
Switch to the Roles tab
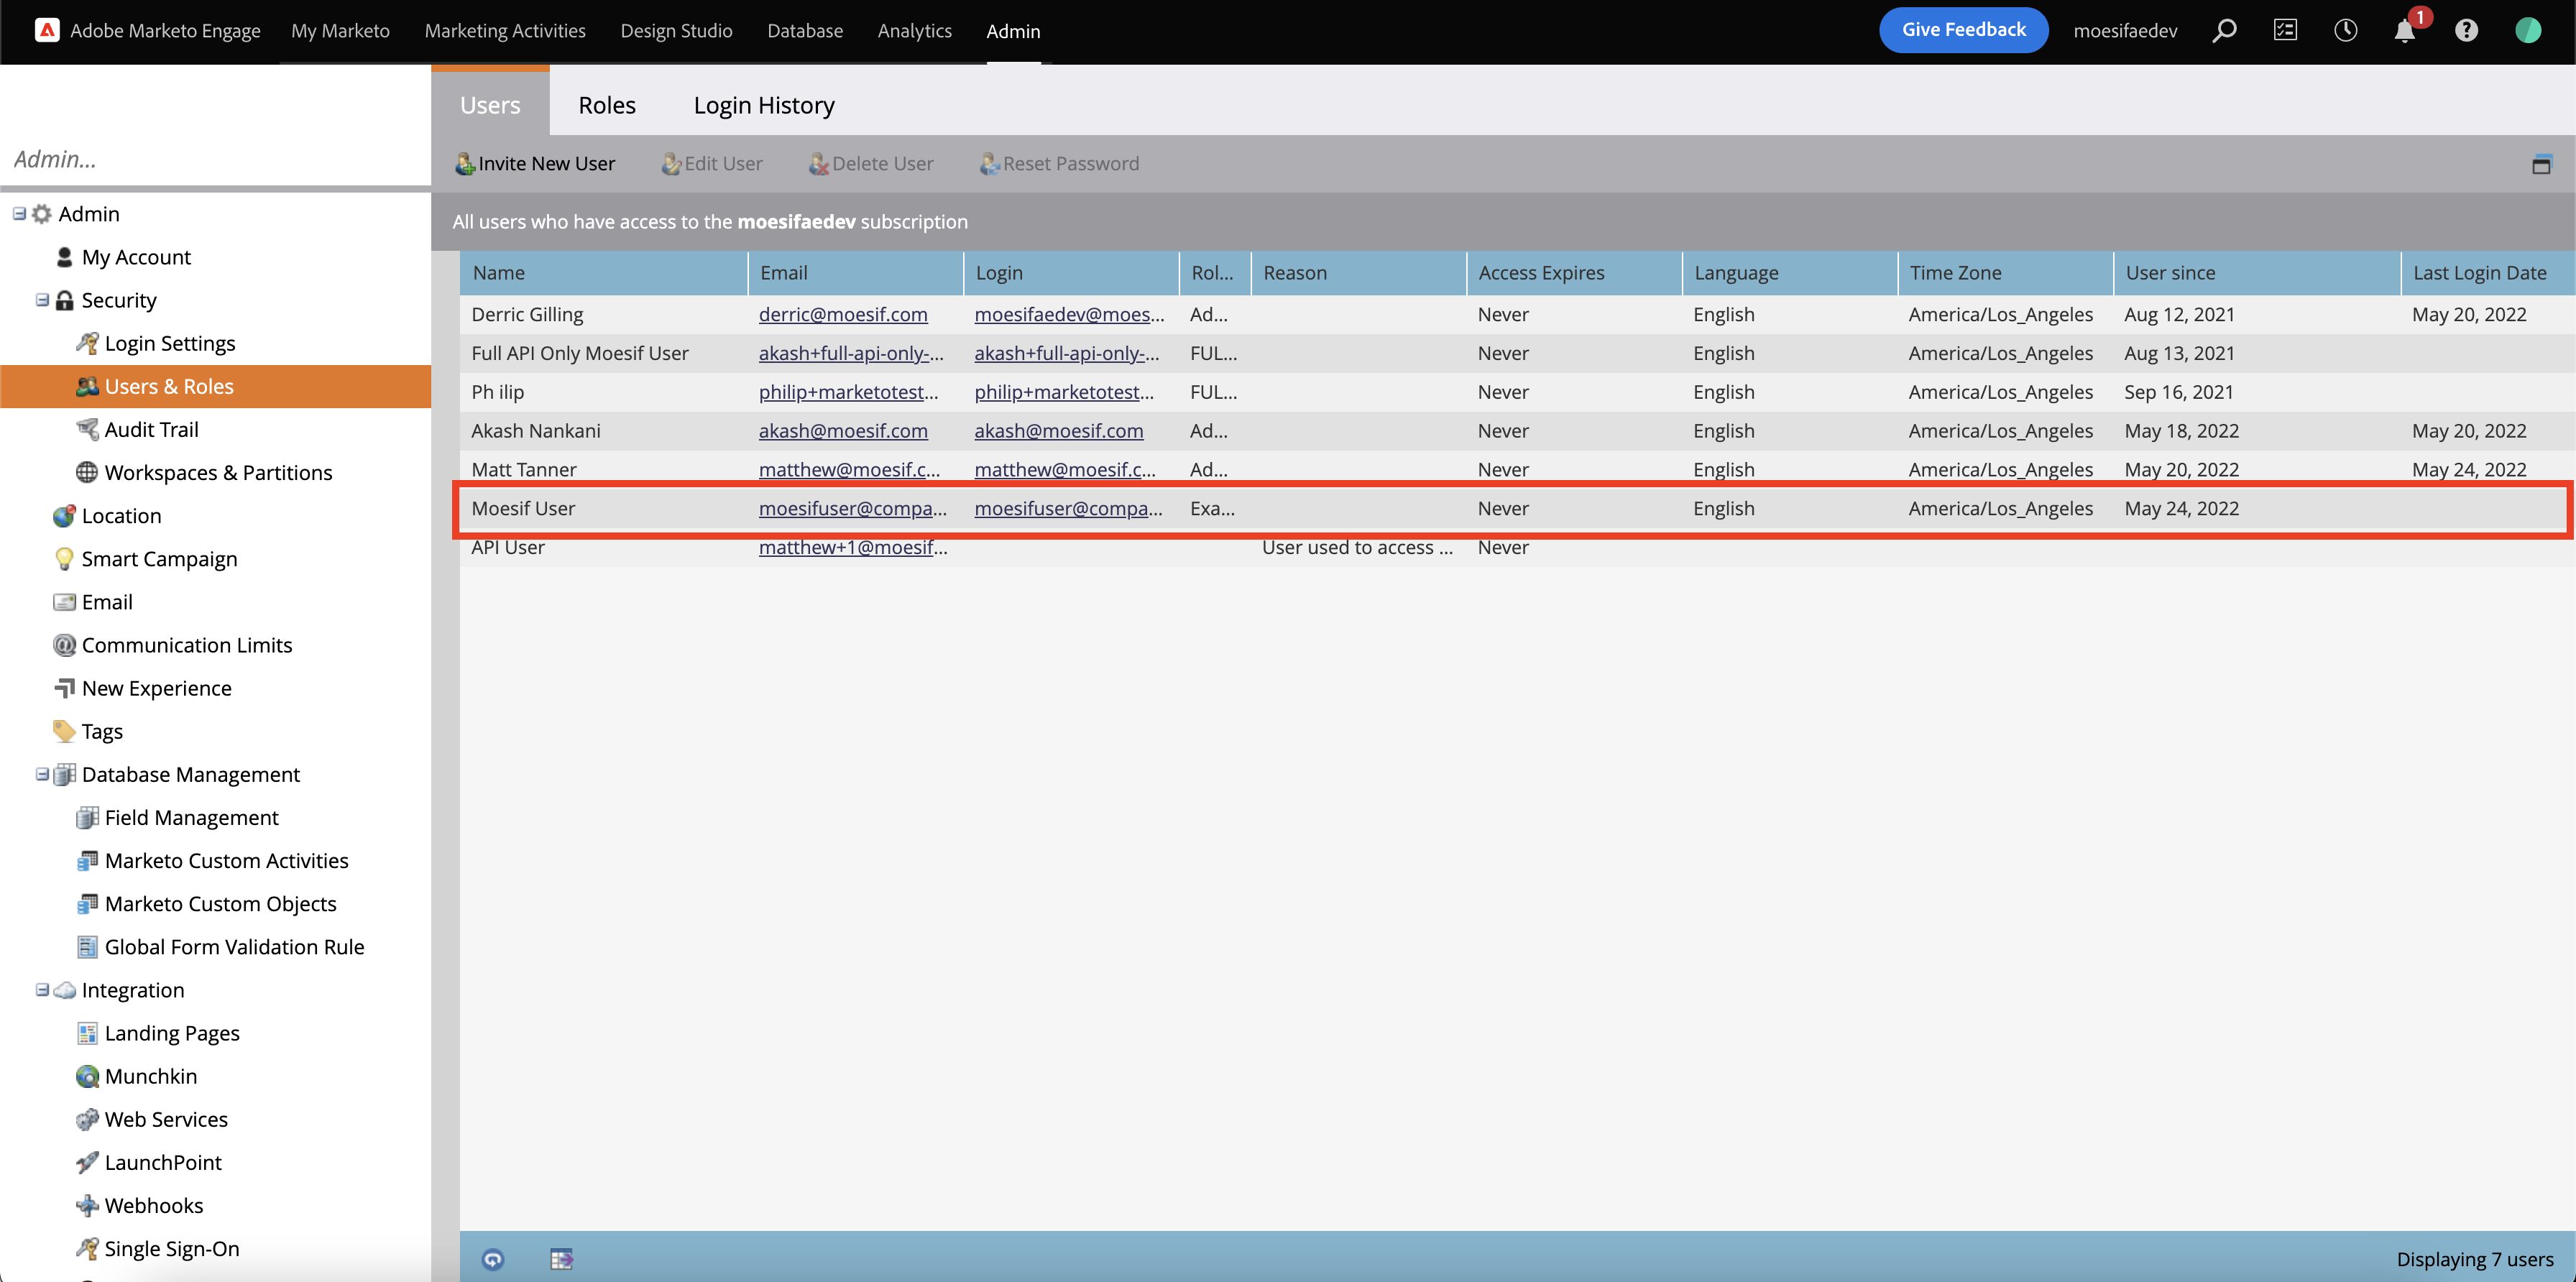[x=606, y=105]
